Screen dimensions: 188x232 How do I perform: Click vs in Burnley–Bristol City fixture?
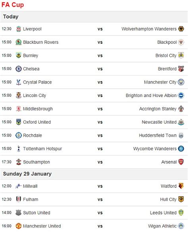(x=100, y=56)
